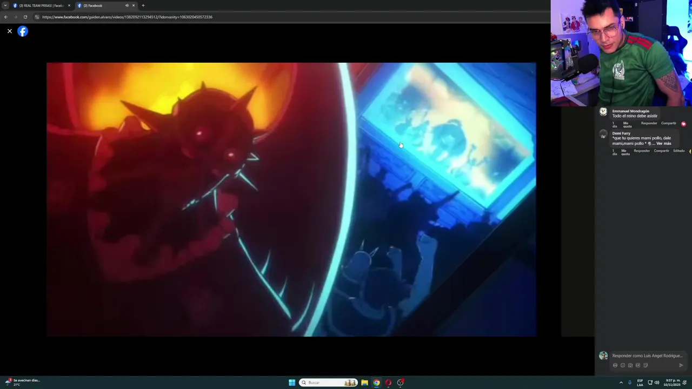
Task: Close the (3) Facebook tab
Action: click(x=134, y=5)
